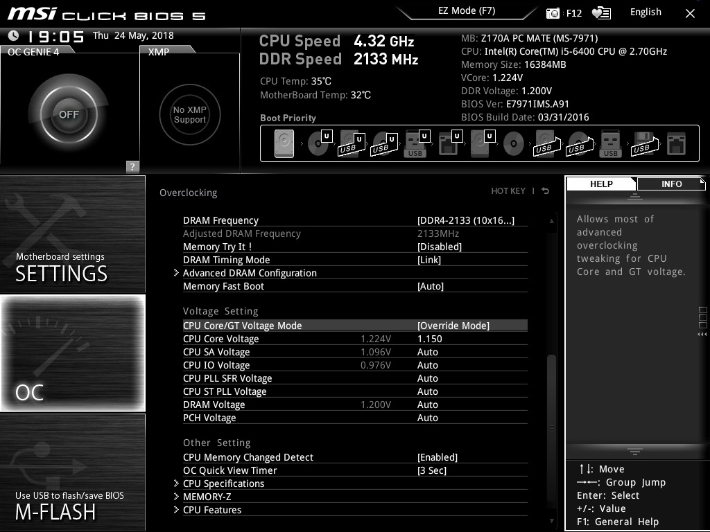The width and height of the screenshot is (710, 532).
Task: Toggle the OC Genie 4 OFF dial
Action: tap(69, 114)
